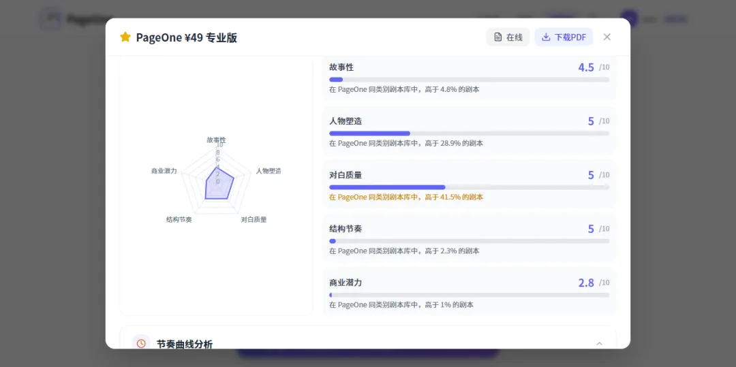Click the orange text 高于 41.5% 的剧本

click(454, 197)
